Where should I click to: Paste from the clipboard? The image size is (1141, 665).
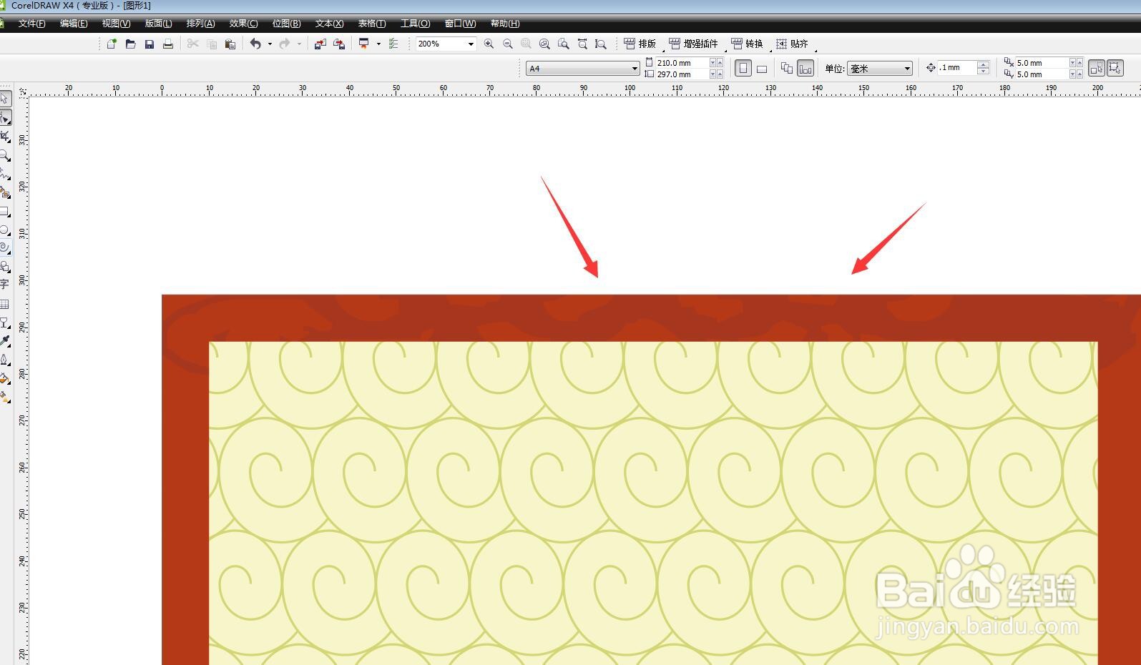pos(230,44)
